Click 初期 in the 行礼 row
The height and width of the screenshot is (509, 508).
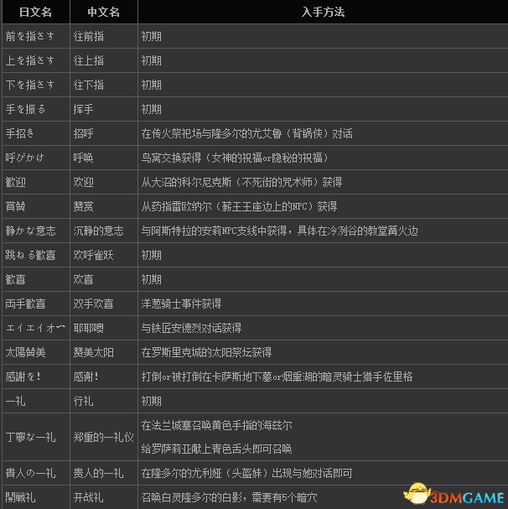(x=151, y=401)
